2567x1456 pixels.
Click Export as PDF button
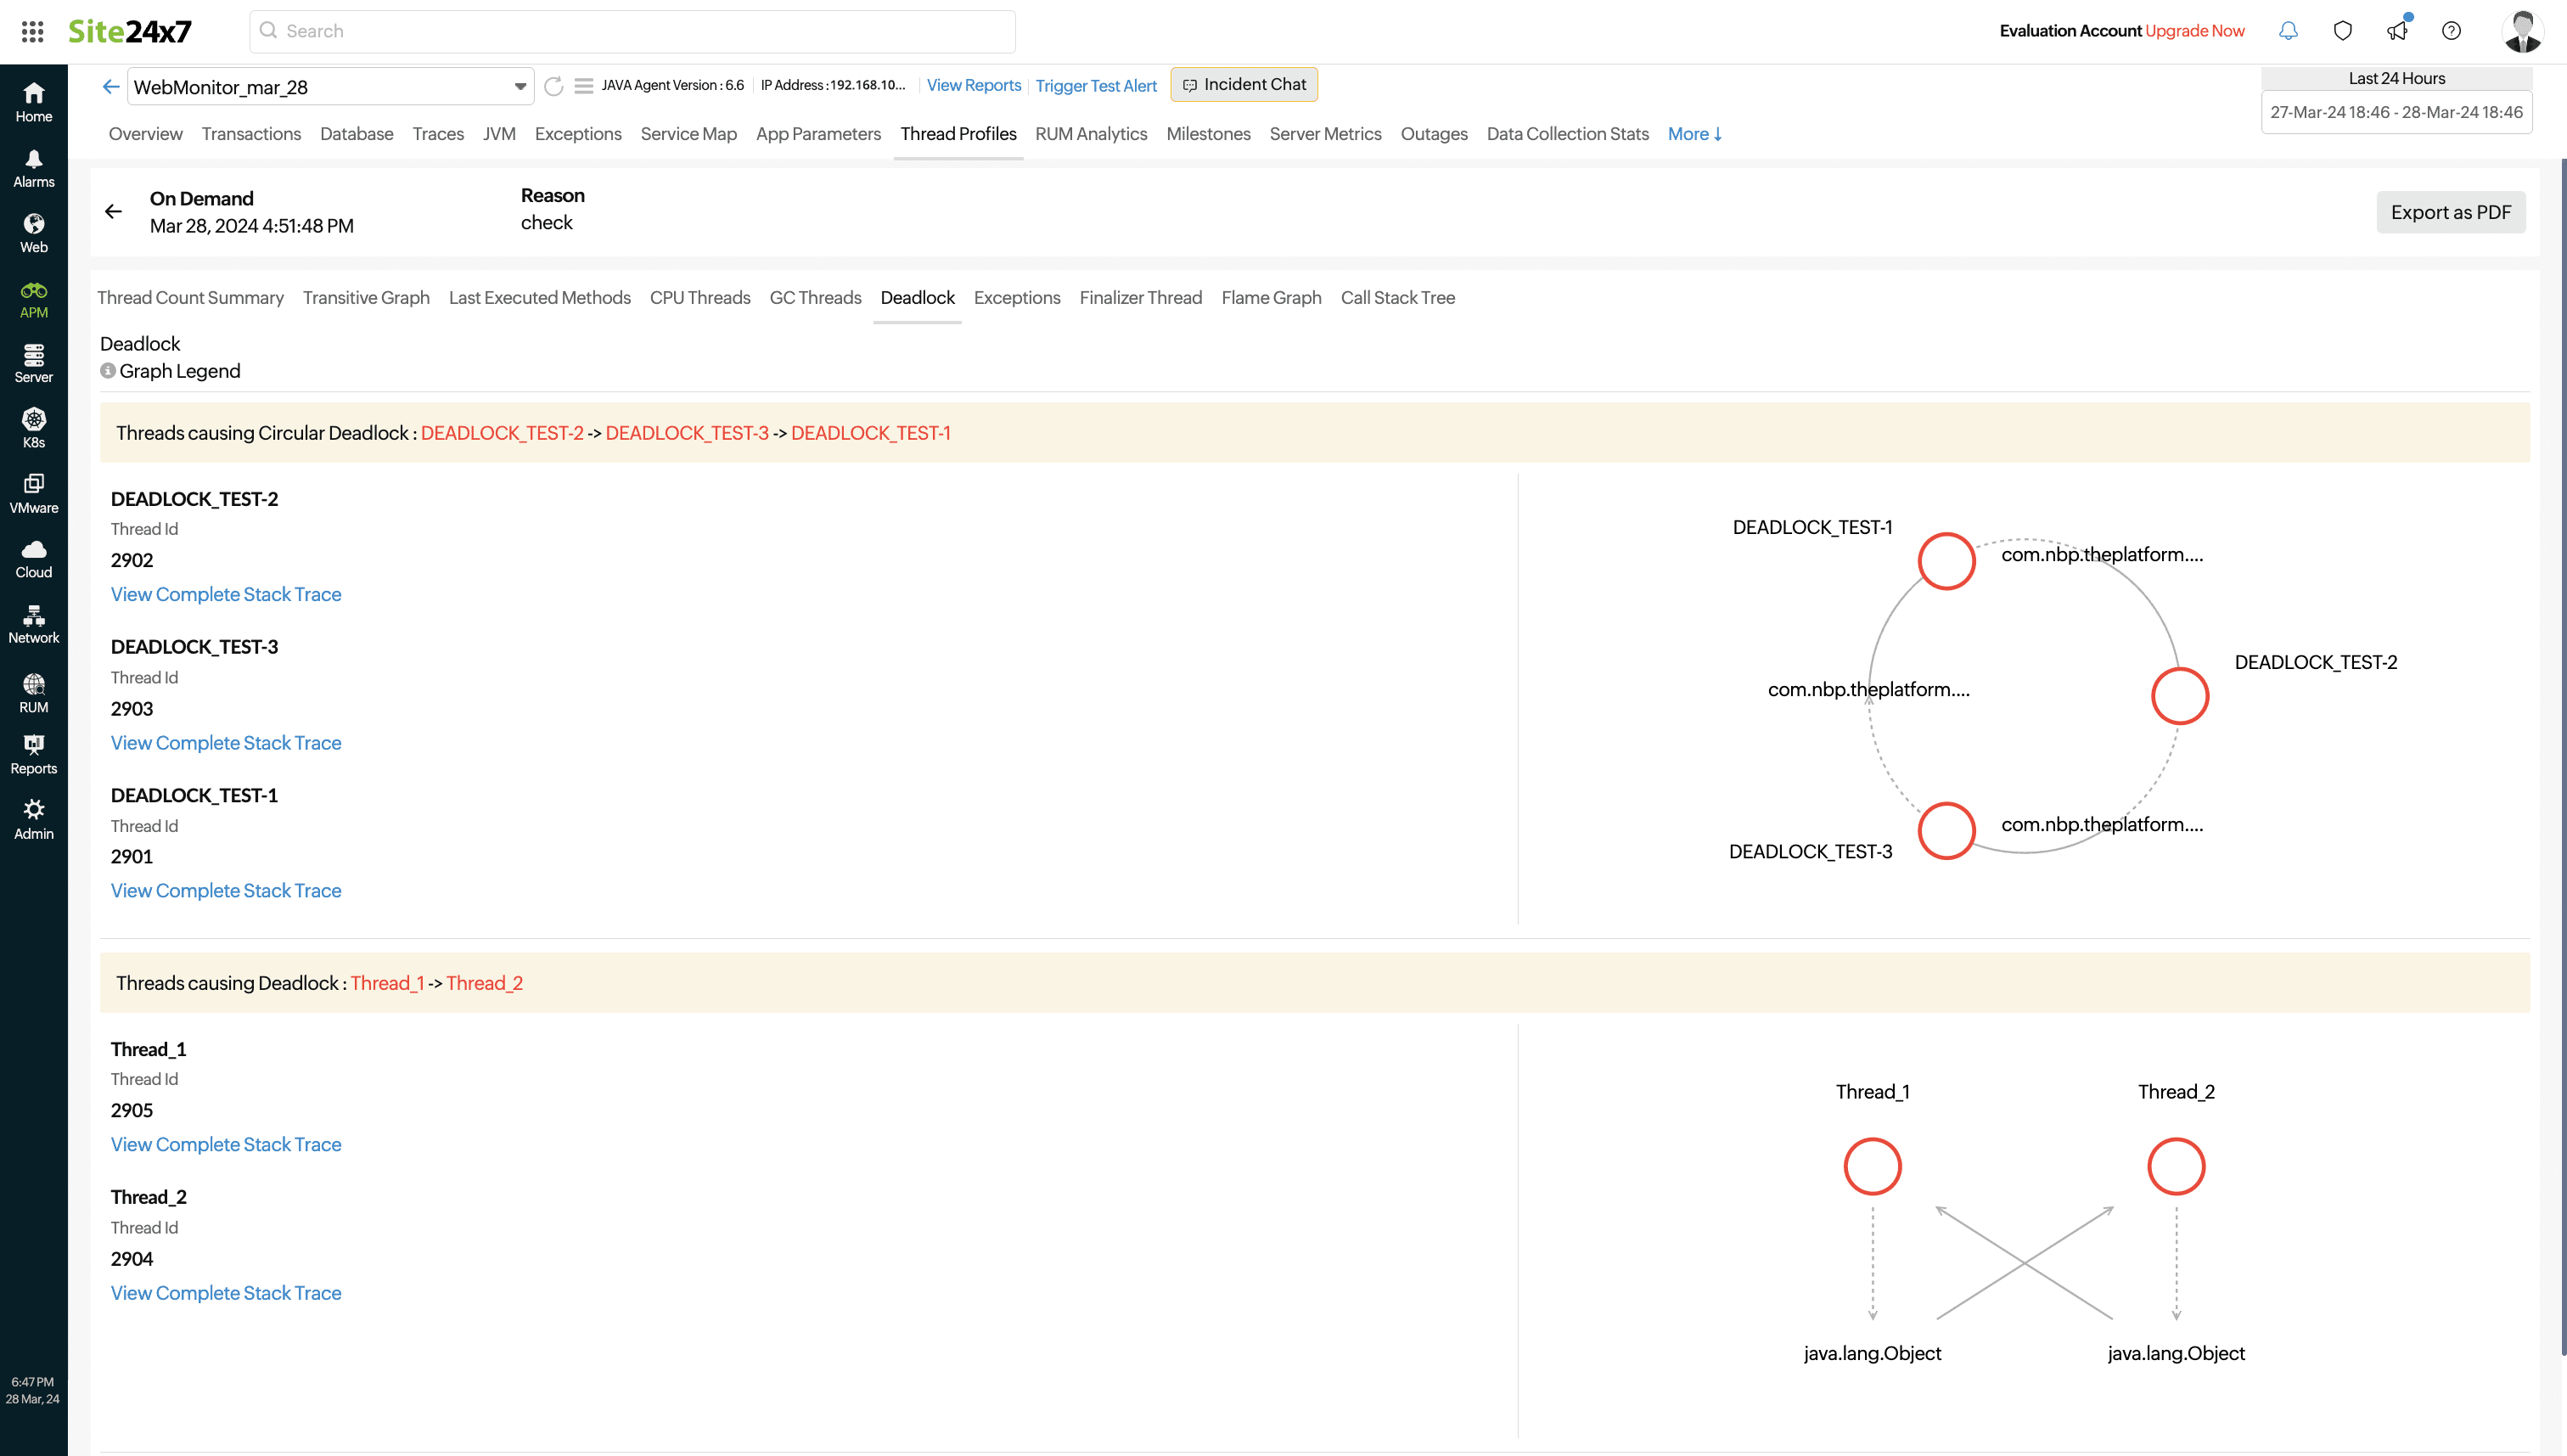click(2450, 212)
